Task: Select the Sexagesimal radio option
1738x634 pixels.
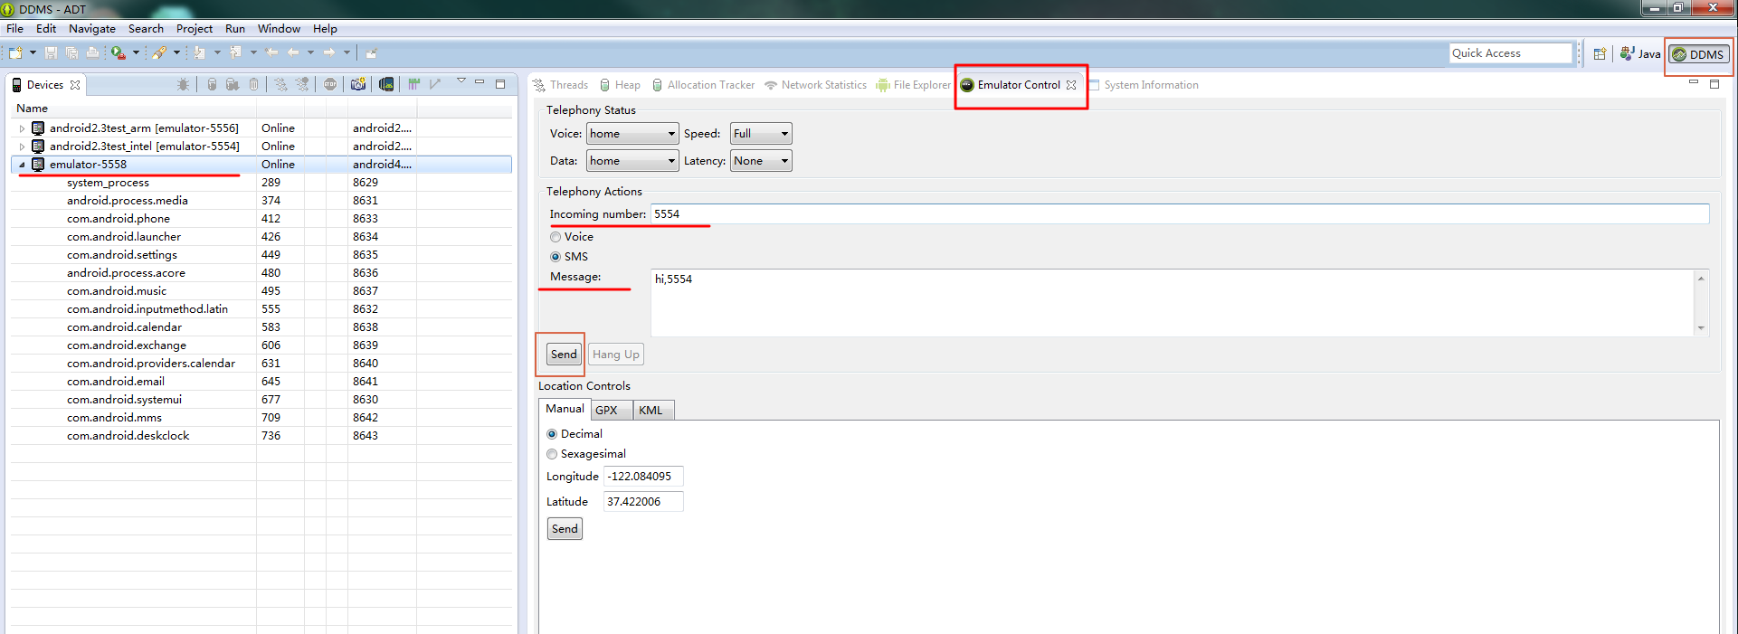Action: [x=552, y=454]
